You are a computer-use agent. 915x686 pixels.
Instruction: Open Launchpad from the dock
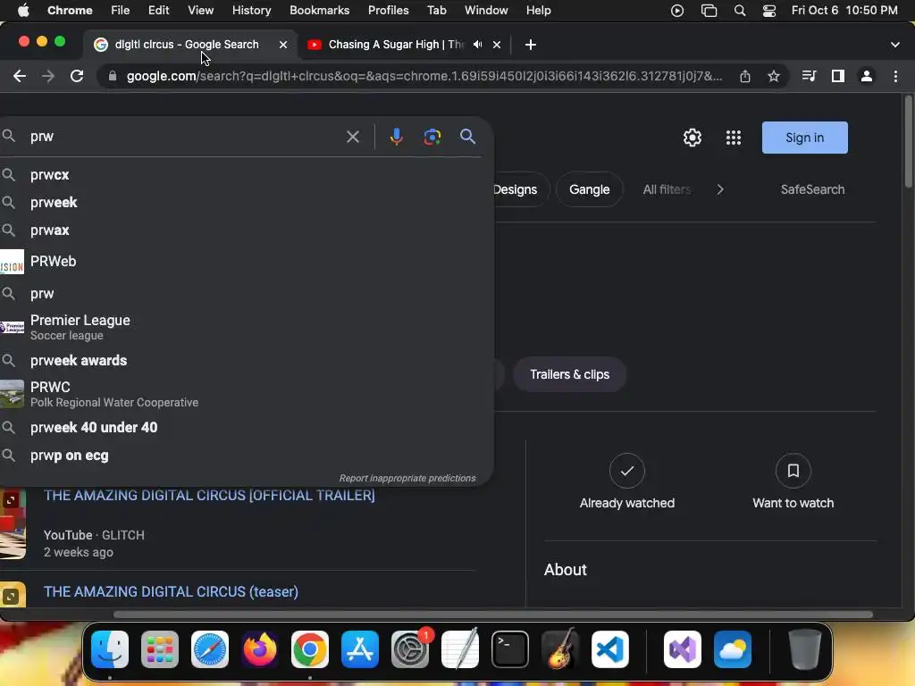click(160, 649)
